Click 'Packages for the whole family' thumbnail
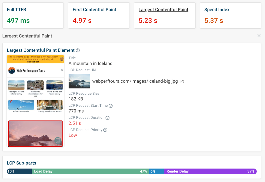Viewport: 265px width, 182px height. pyautogui.click(x=16, y=85)
